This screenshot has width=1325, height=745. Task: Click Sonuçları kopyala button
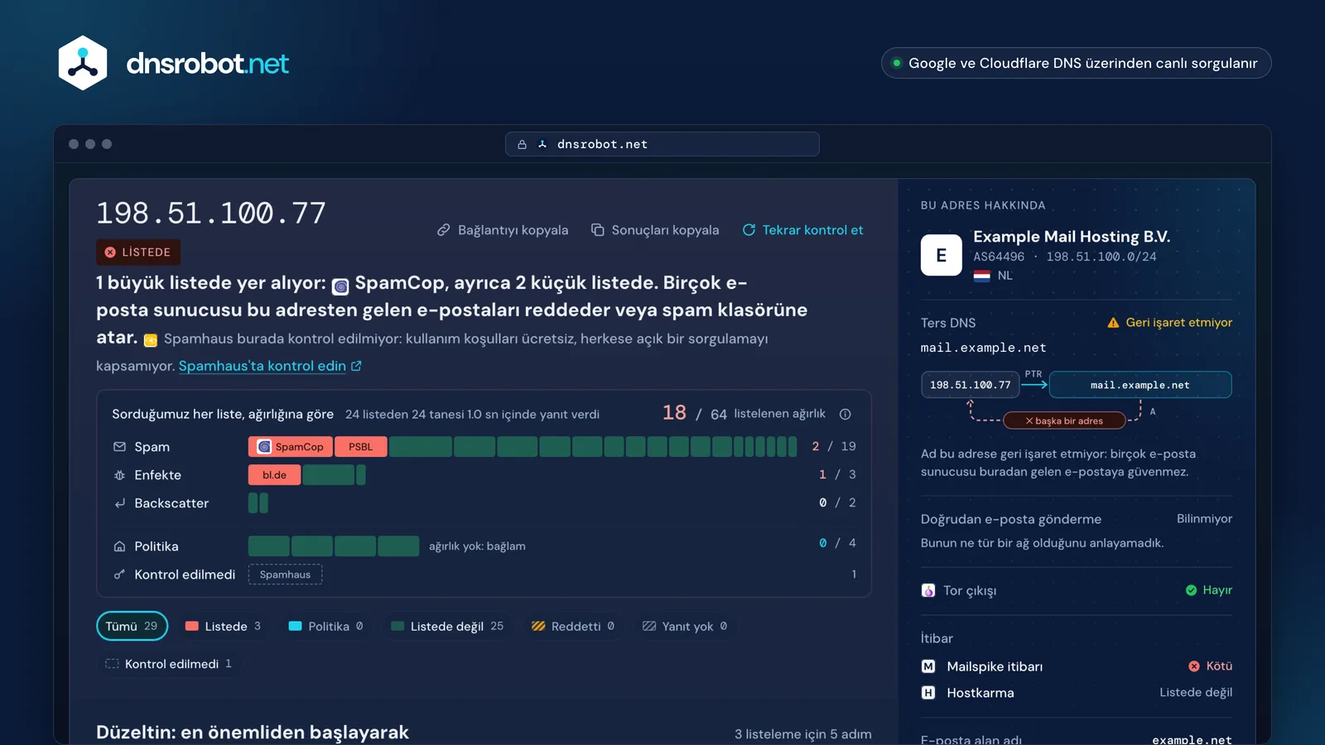[x=655, y=230]
